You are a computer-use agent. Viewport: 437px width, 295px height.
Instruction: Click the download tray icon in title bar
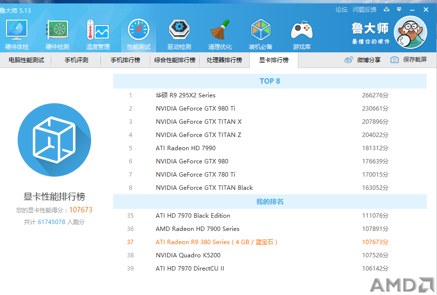click(386, 9)
